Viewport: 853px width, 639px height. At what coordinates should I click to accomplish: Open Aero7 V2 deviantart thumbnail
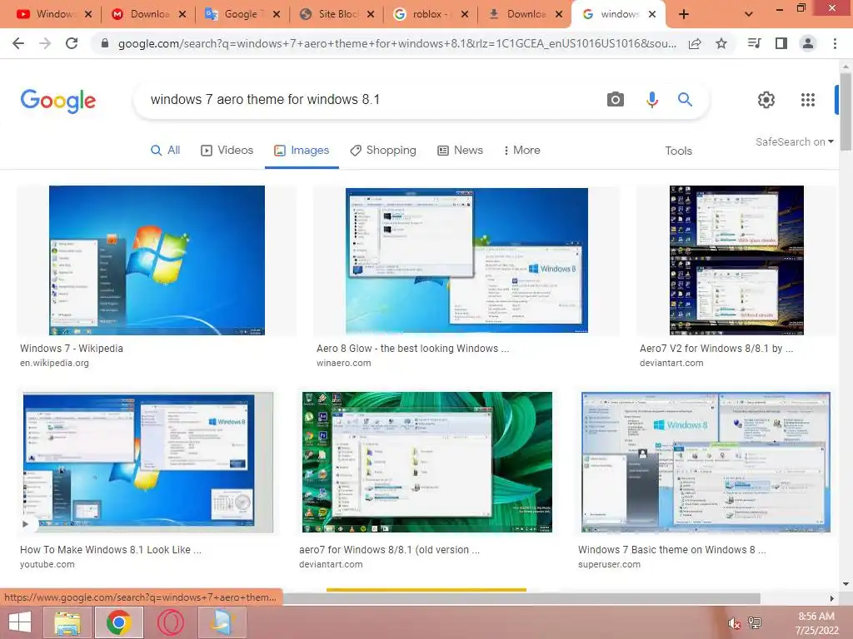pos(736,260)
